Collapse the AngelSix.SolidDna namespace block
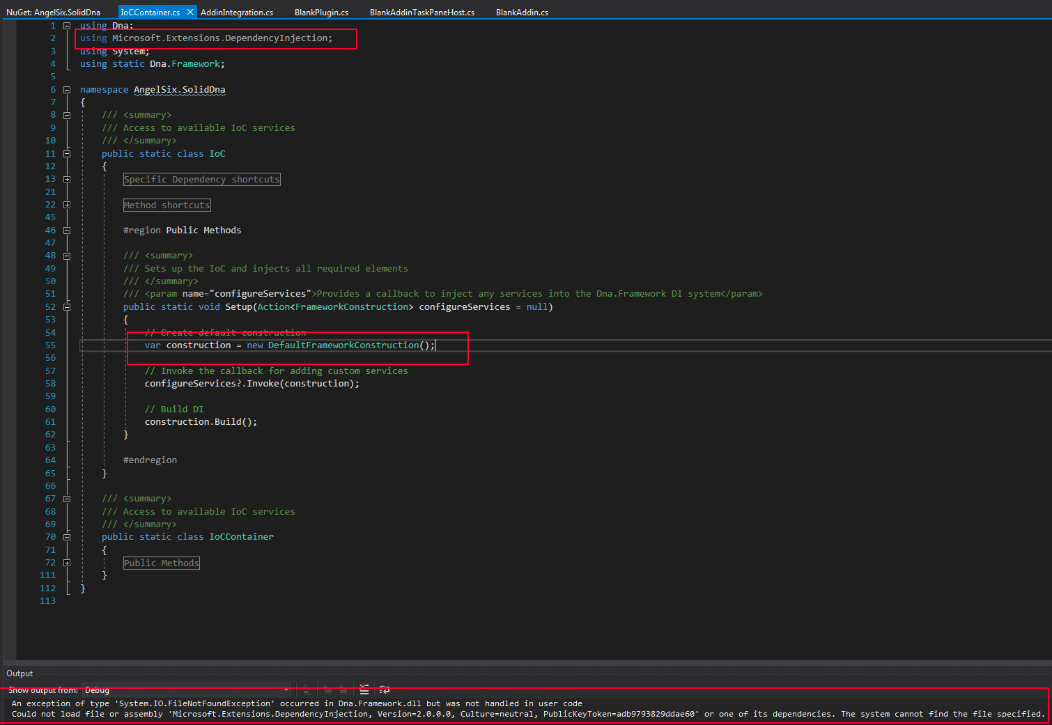 [x=66, y=89]
